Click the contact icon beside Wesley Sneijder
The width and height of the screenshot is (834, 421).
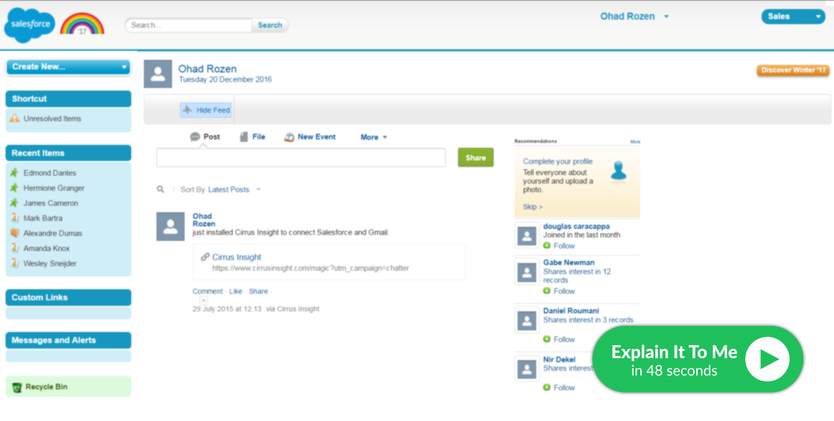[15, 263]
